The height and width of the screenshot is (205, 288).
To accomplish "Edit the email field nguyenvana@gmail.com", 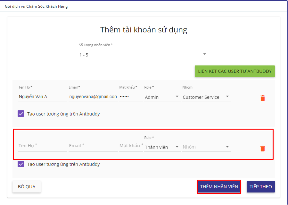I will tap(93, 97).
